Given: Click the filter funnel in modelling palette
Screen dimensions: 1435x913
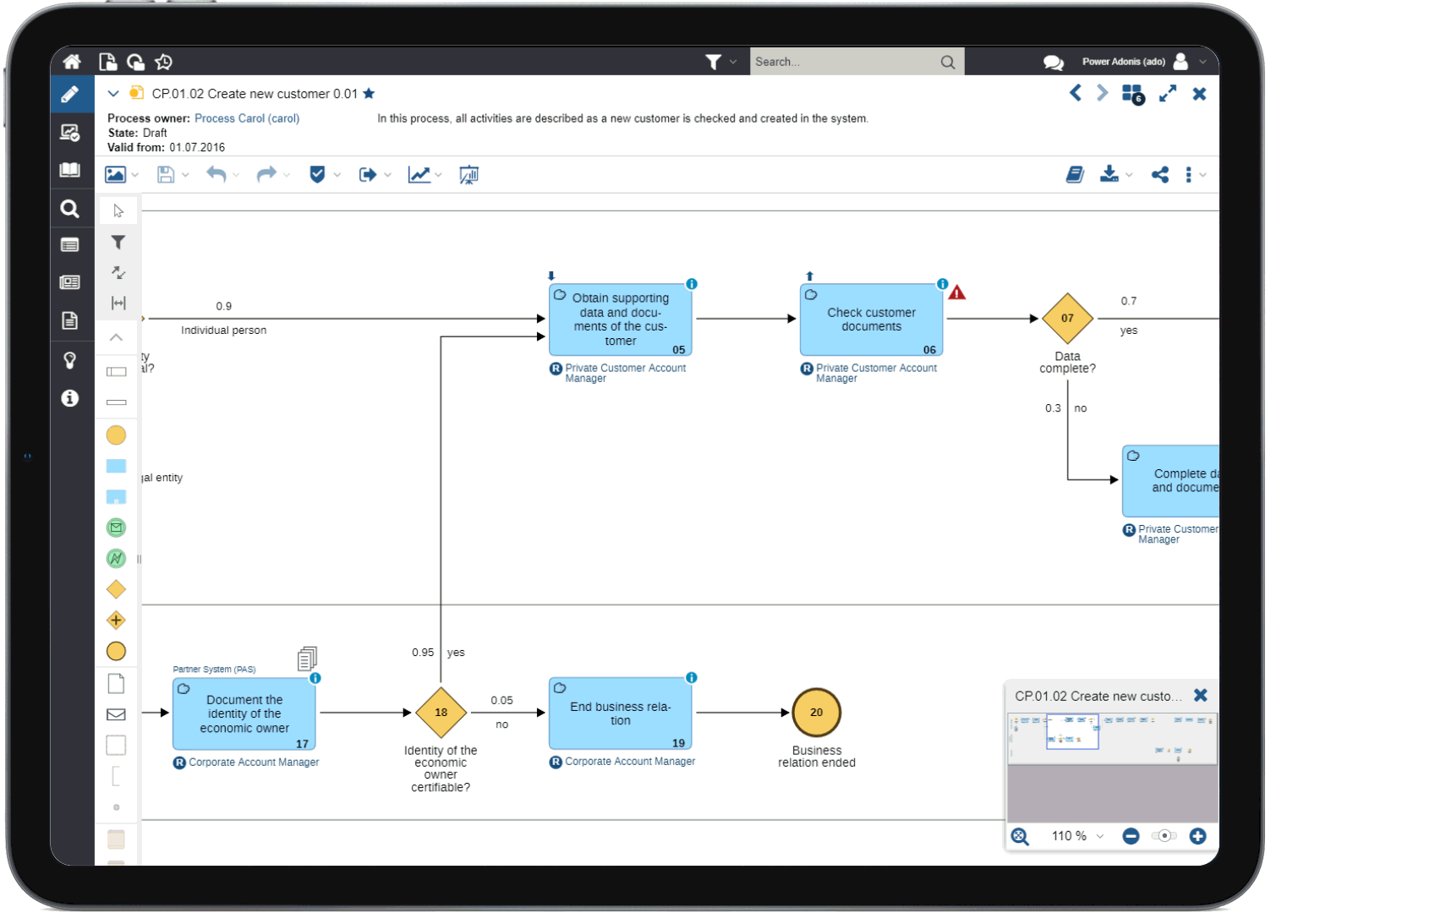Looking at the screenshot, I should coord(118,243).
